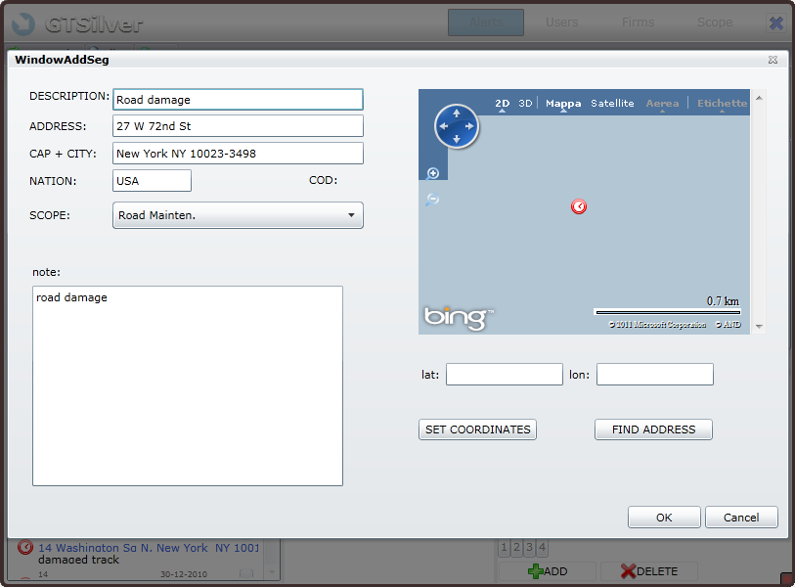The width and height of the screenshot is (795, 587).
Task: Click the Bing logo on the map
Action: click(x=459, y=318)
